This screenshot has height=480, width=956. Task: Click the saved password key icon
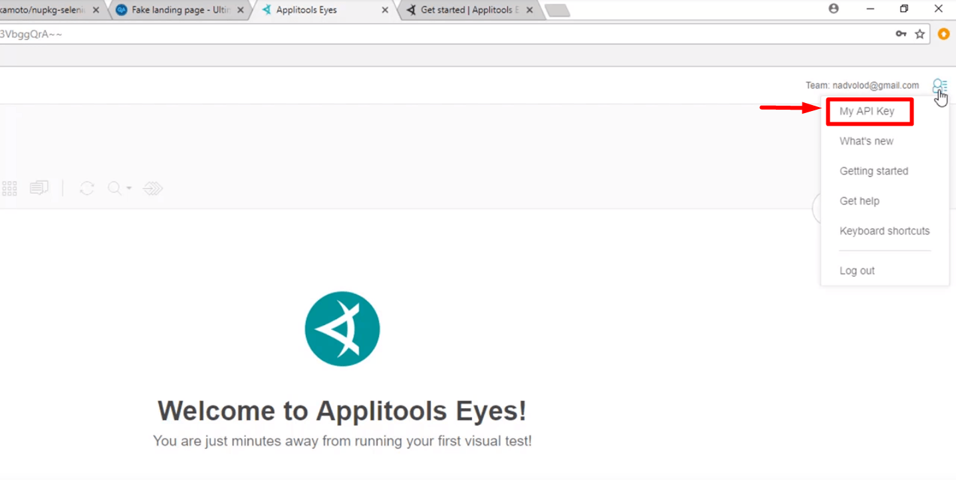coord(901,34)
